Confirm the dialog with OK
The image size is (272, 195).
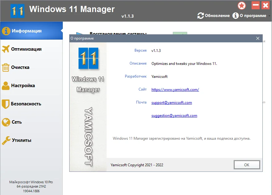coord(247,165)
